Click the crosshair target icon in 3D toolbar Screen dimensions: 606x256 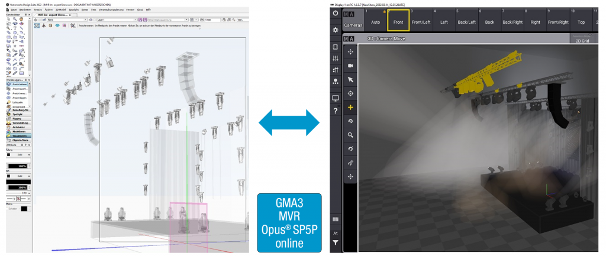pos(350,93)
